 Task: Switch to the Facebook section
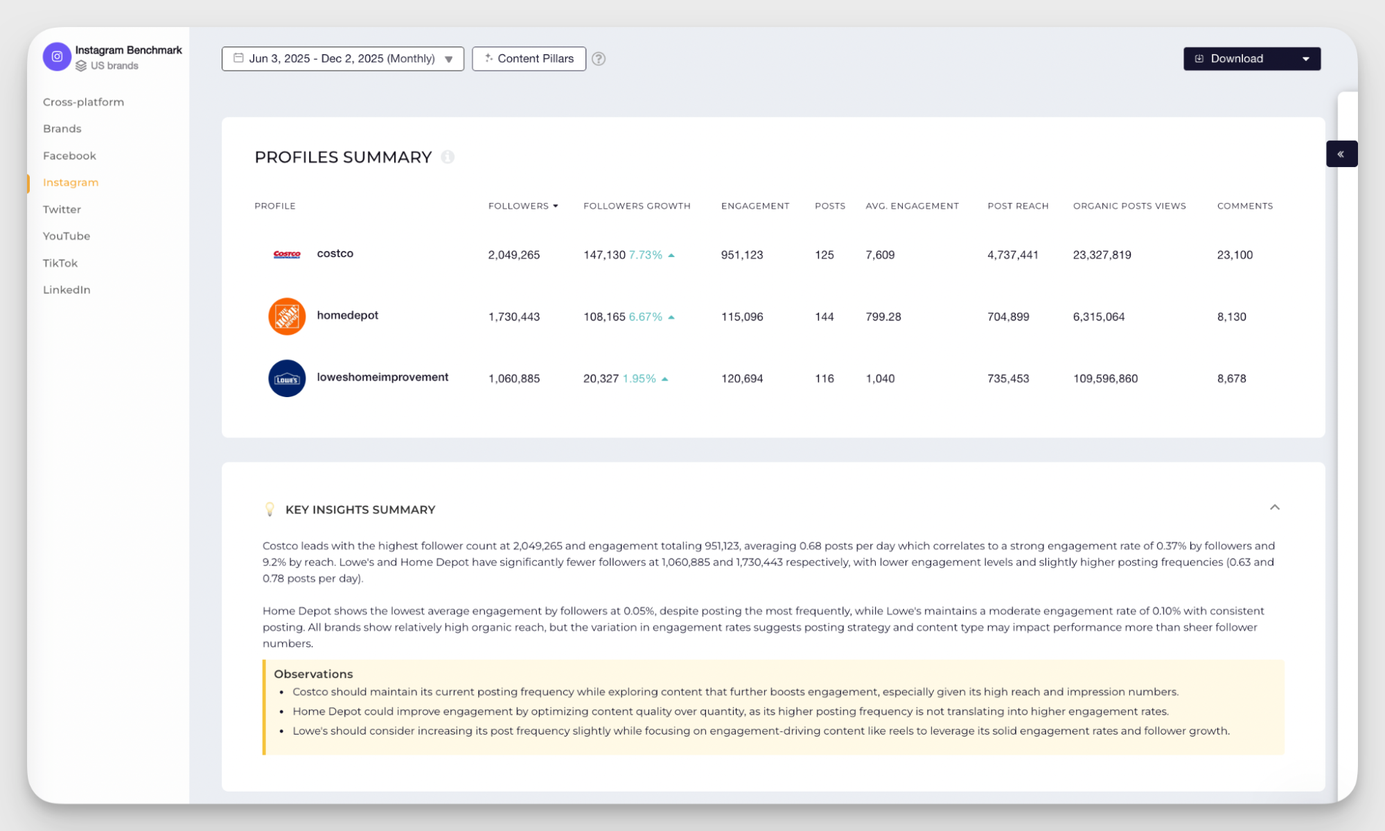point(69,155)
